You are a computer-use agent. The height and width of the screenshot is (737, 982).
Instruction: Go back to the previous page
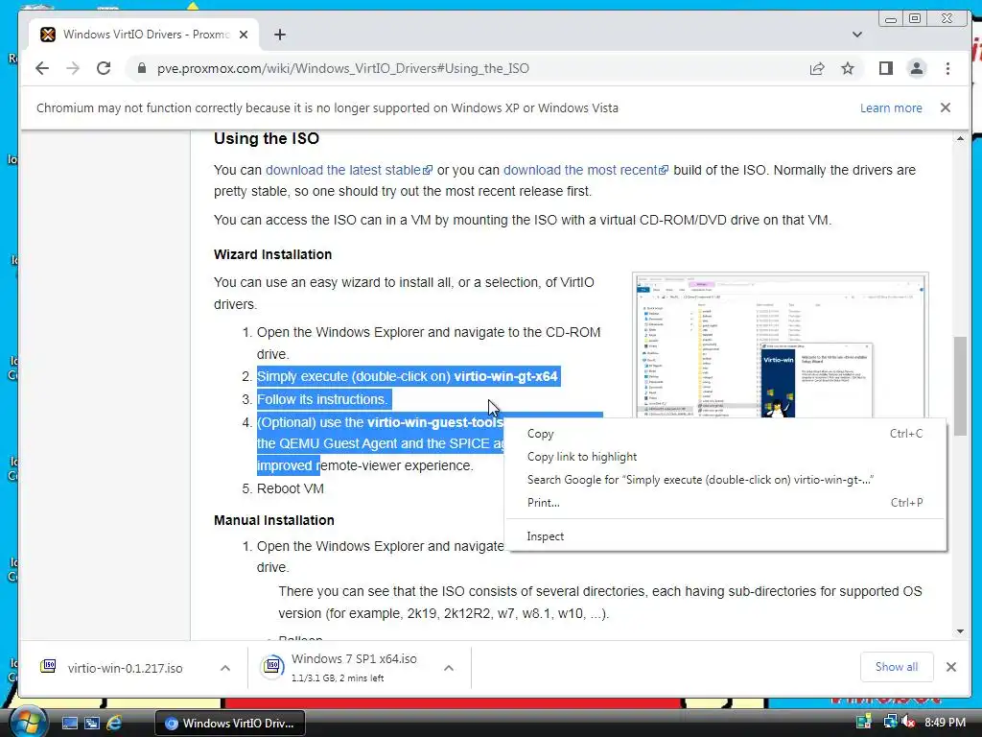click(42, 68)
